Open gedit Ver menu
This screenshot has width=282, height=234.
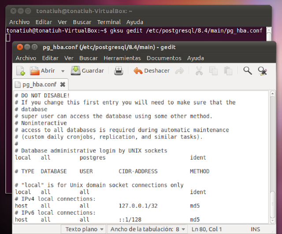pyautogui.click(x=69, y=58)
